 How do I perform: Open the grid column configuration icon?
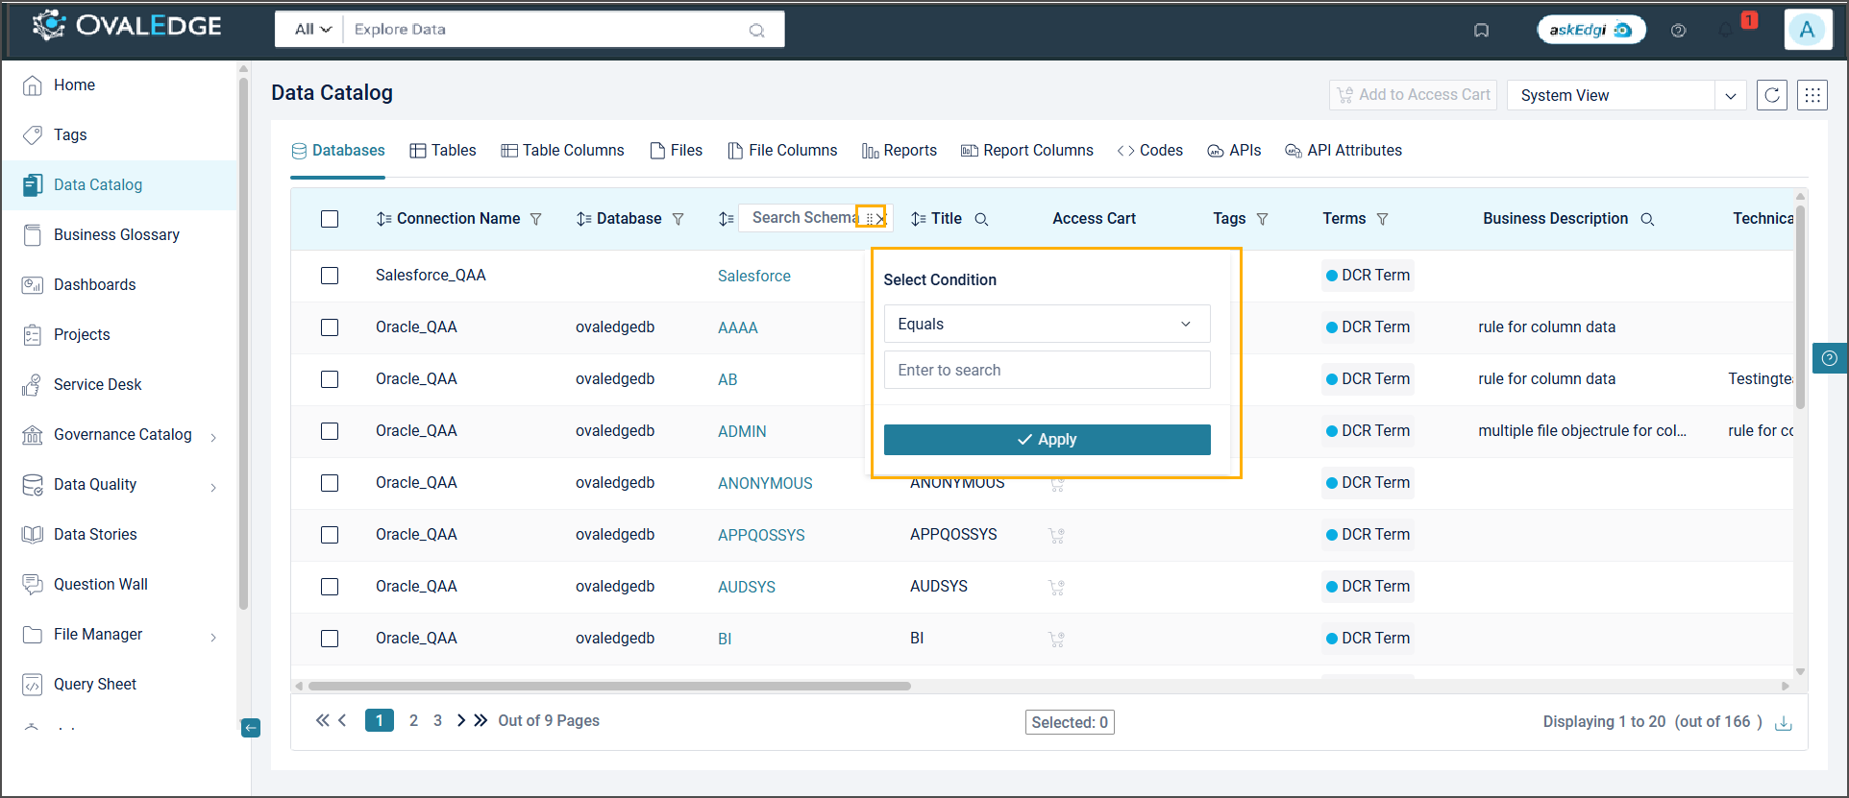click(x=1812, y=95)
